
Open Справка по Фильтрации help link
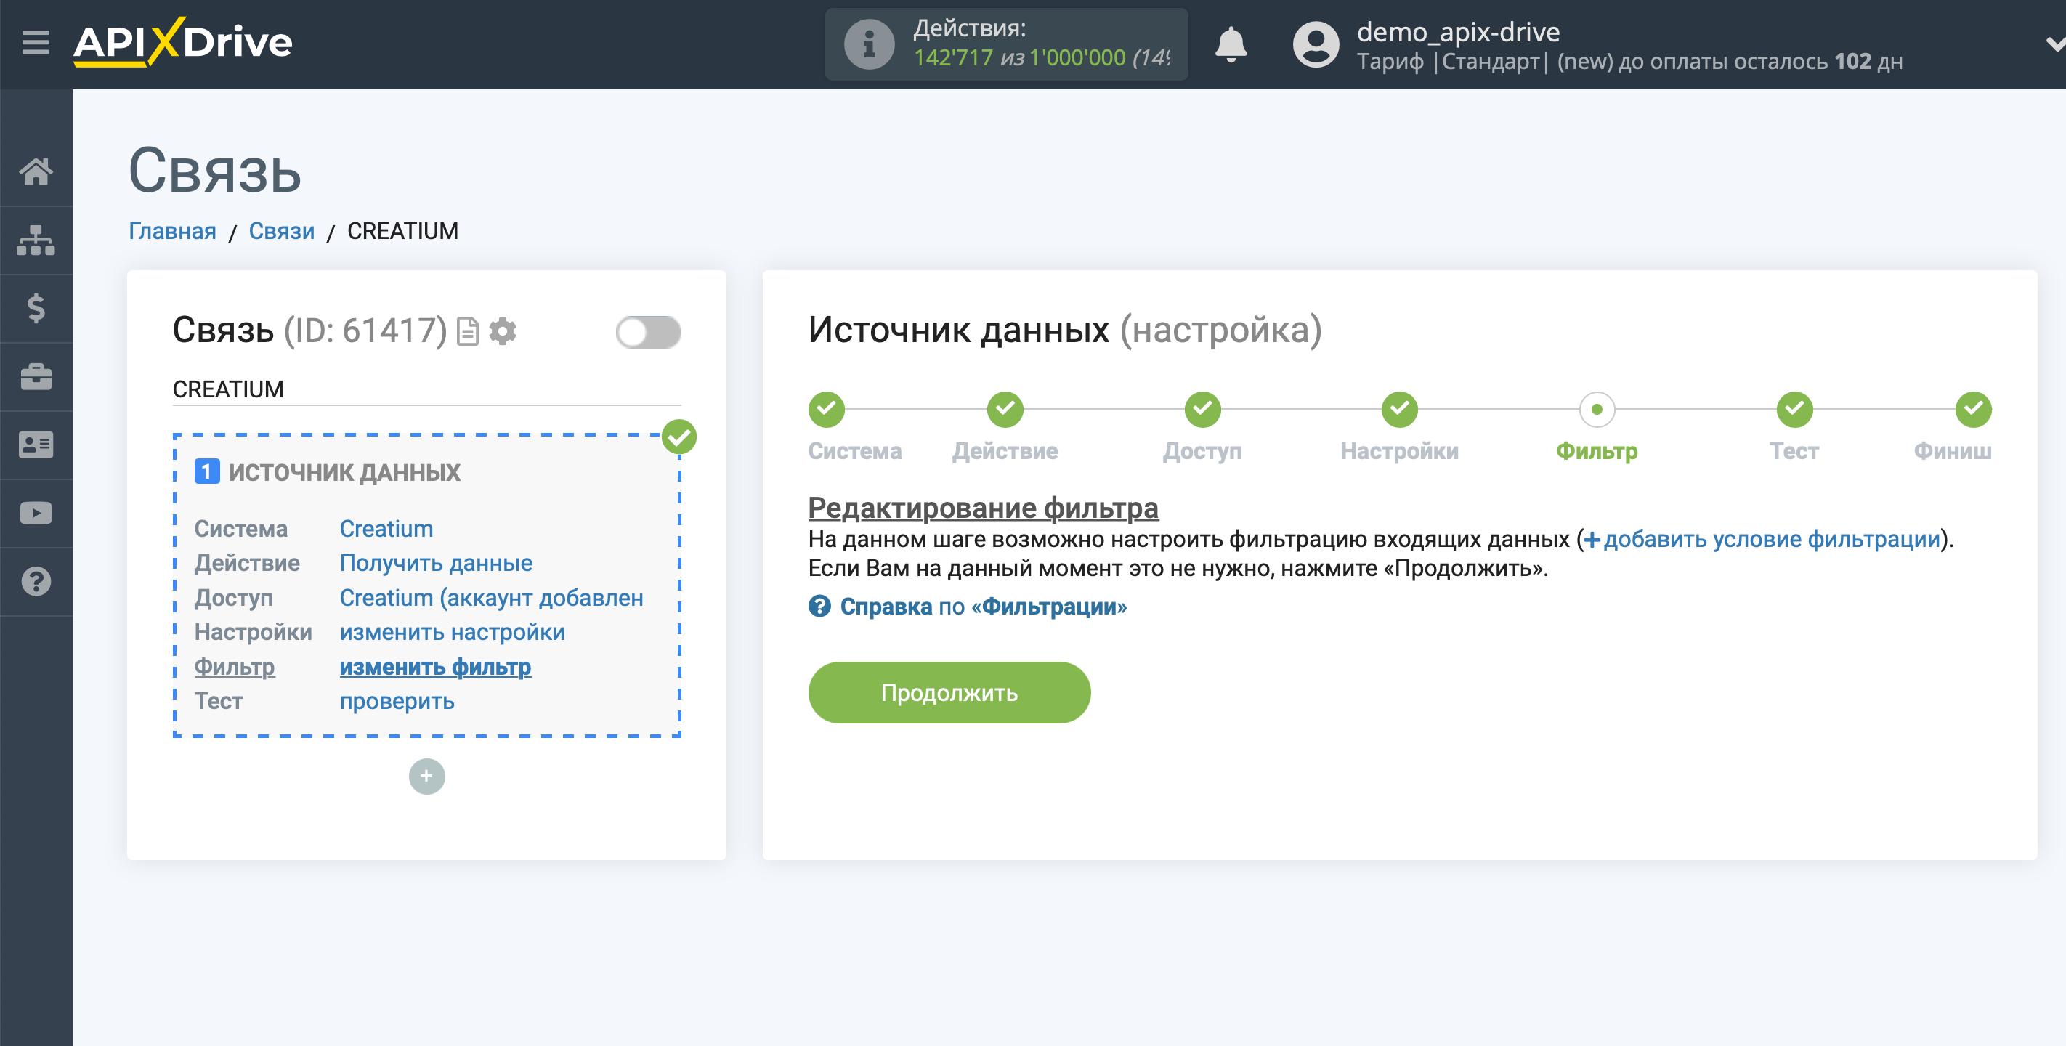pyautogui.click(x=984, y=607)
